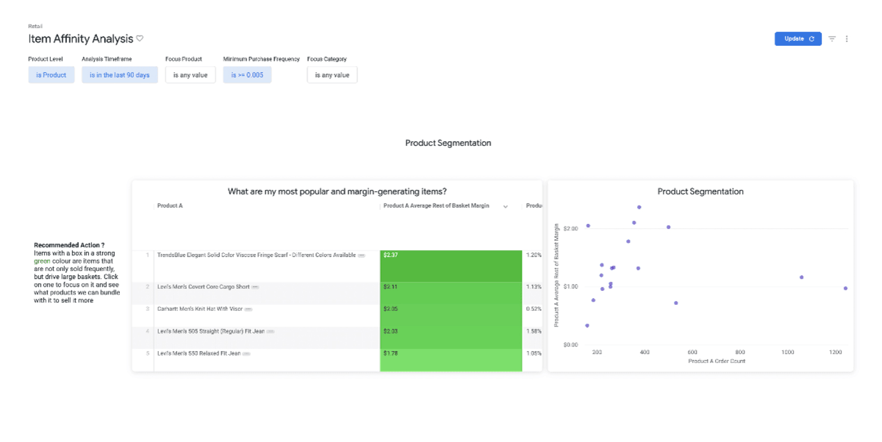882x442 pixels.
Task: Click the sort arrow in margin column header
Action: point(505,207)
